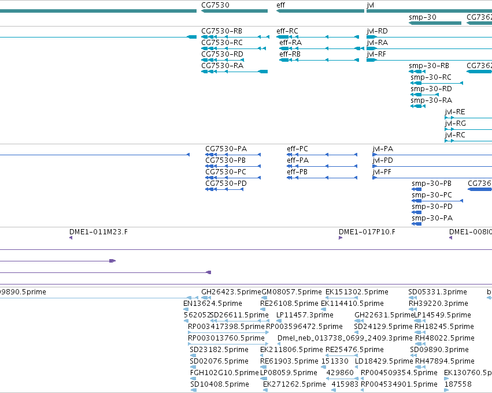The width and height of the screenshot is (492, 393).
Task: Click the jvl-RG transcript
Action: point(468,130)
